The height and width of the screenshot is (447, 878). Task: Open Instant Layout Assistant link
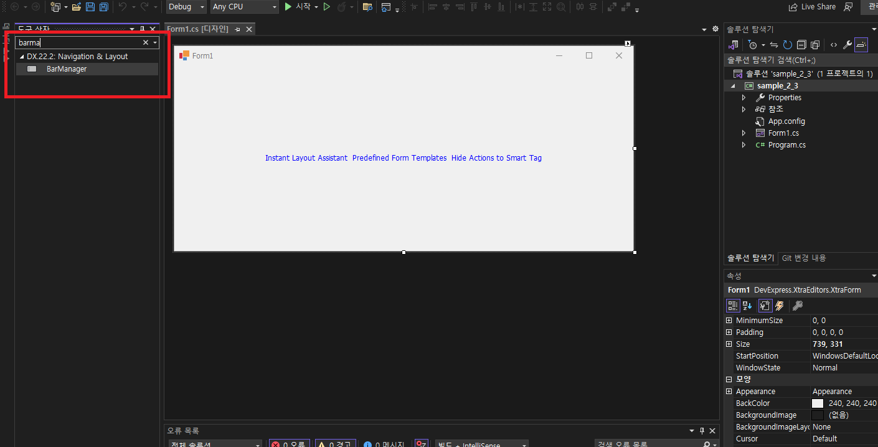click(306, 158)
